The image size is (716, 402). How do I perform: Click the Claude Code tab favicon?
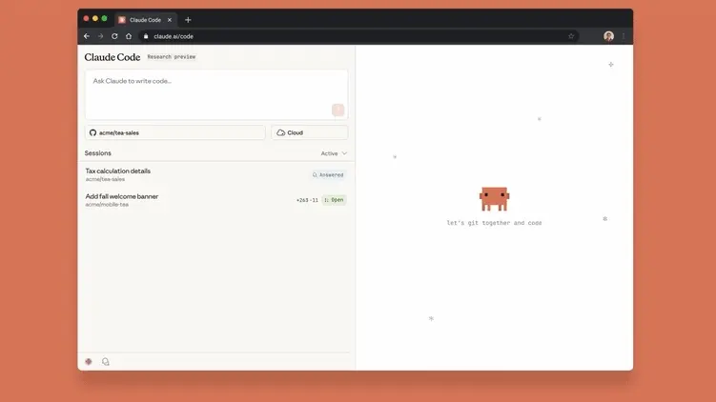tap(122, 20)
